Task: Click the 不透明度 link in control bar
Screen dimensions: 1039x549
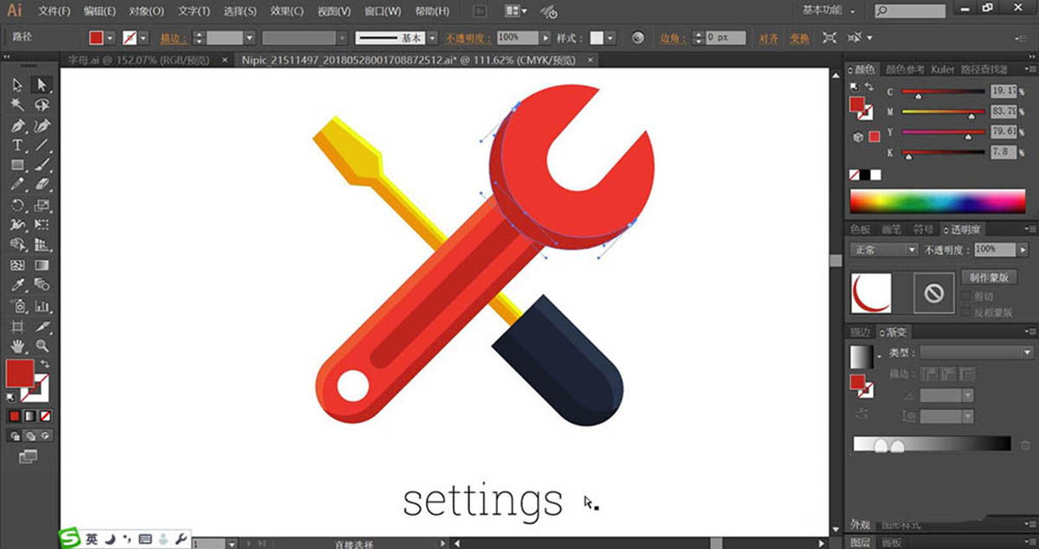Action: tap(468, 38)
